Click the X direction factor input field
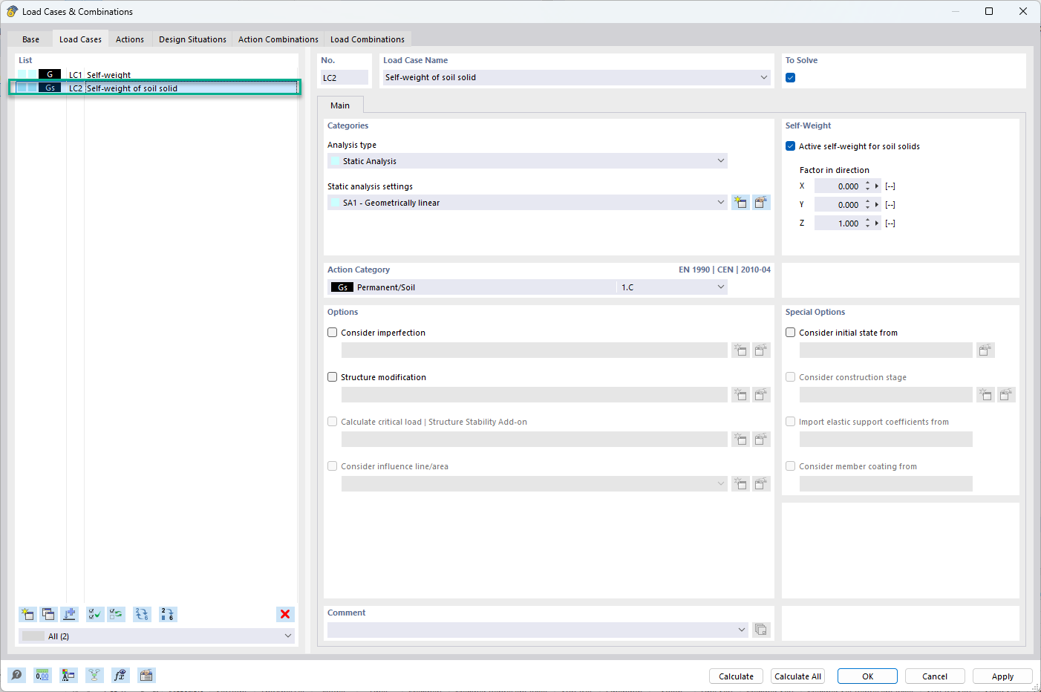 click(x=838, y=186)
